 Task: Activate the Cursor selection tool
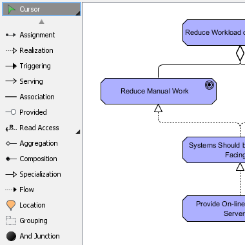point(41,9)
